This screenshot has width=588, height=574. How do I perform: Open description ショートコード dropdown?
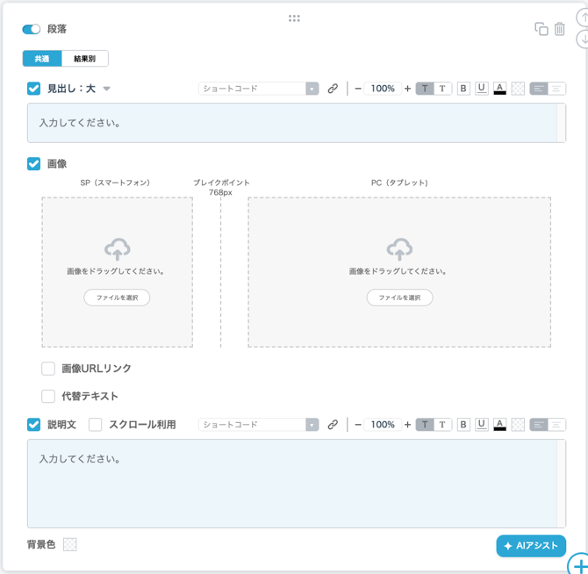coord(258,425)
